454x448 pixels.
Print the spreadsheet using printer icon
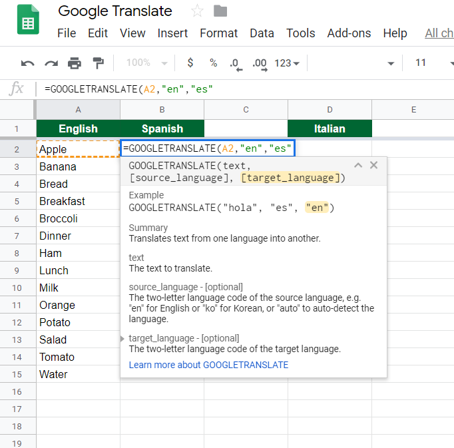pos(75,63)
